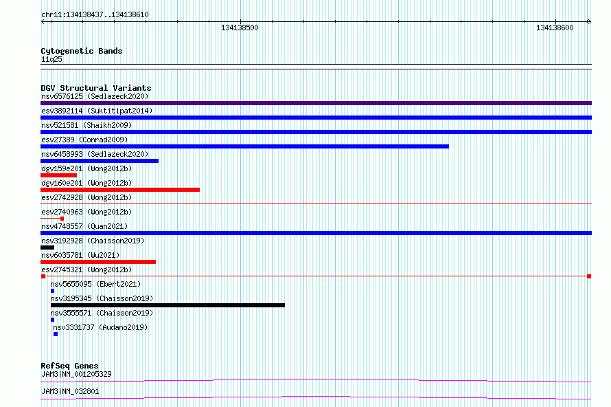The image size is (611, 407).
Task: Open dgv159e201 (Wong2012b) label
Action: point(87,168)
